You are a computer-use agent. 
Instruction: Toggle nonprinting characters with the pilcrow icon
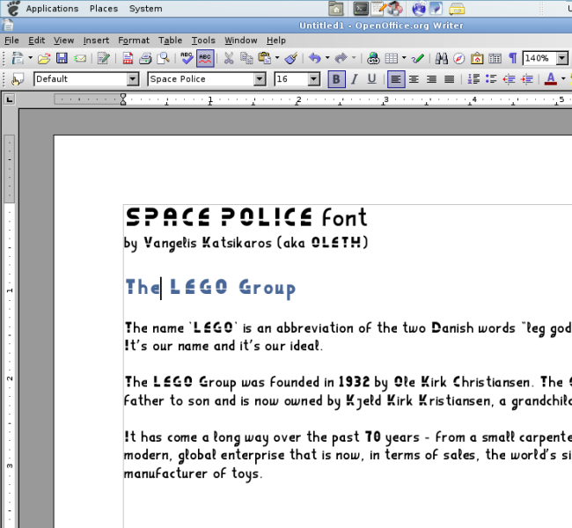513,58
